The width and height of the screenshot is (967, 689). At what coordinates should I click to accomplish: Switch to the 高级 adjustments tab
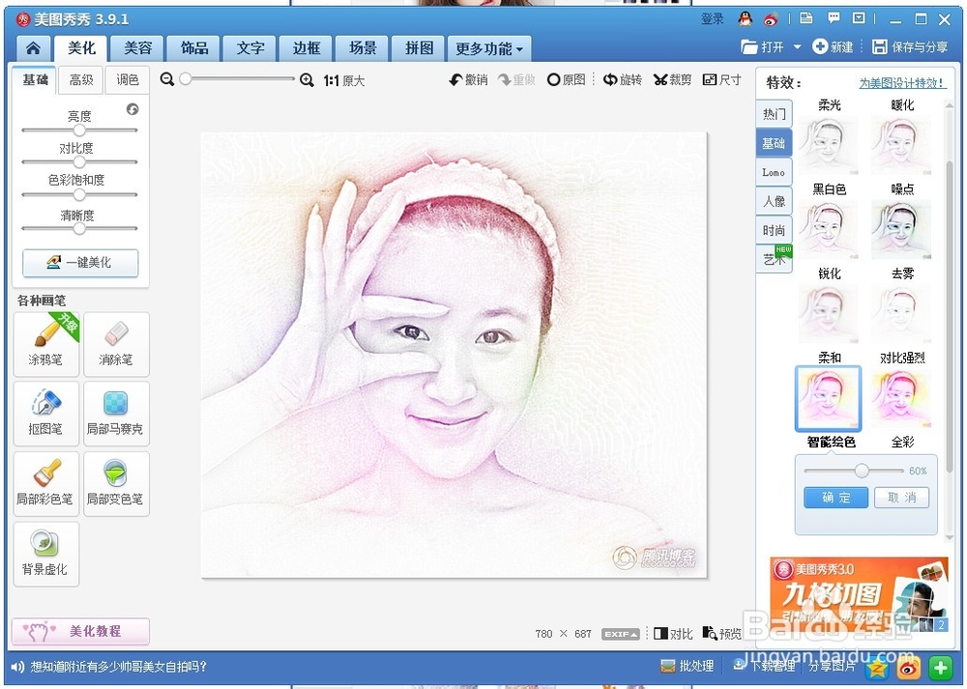[x=81, y=79]
